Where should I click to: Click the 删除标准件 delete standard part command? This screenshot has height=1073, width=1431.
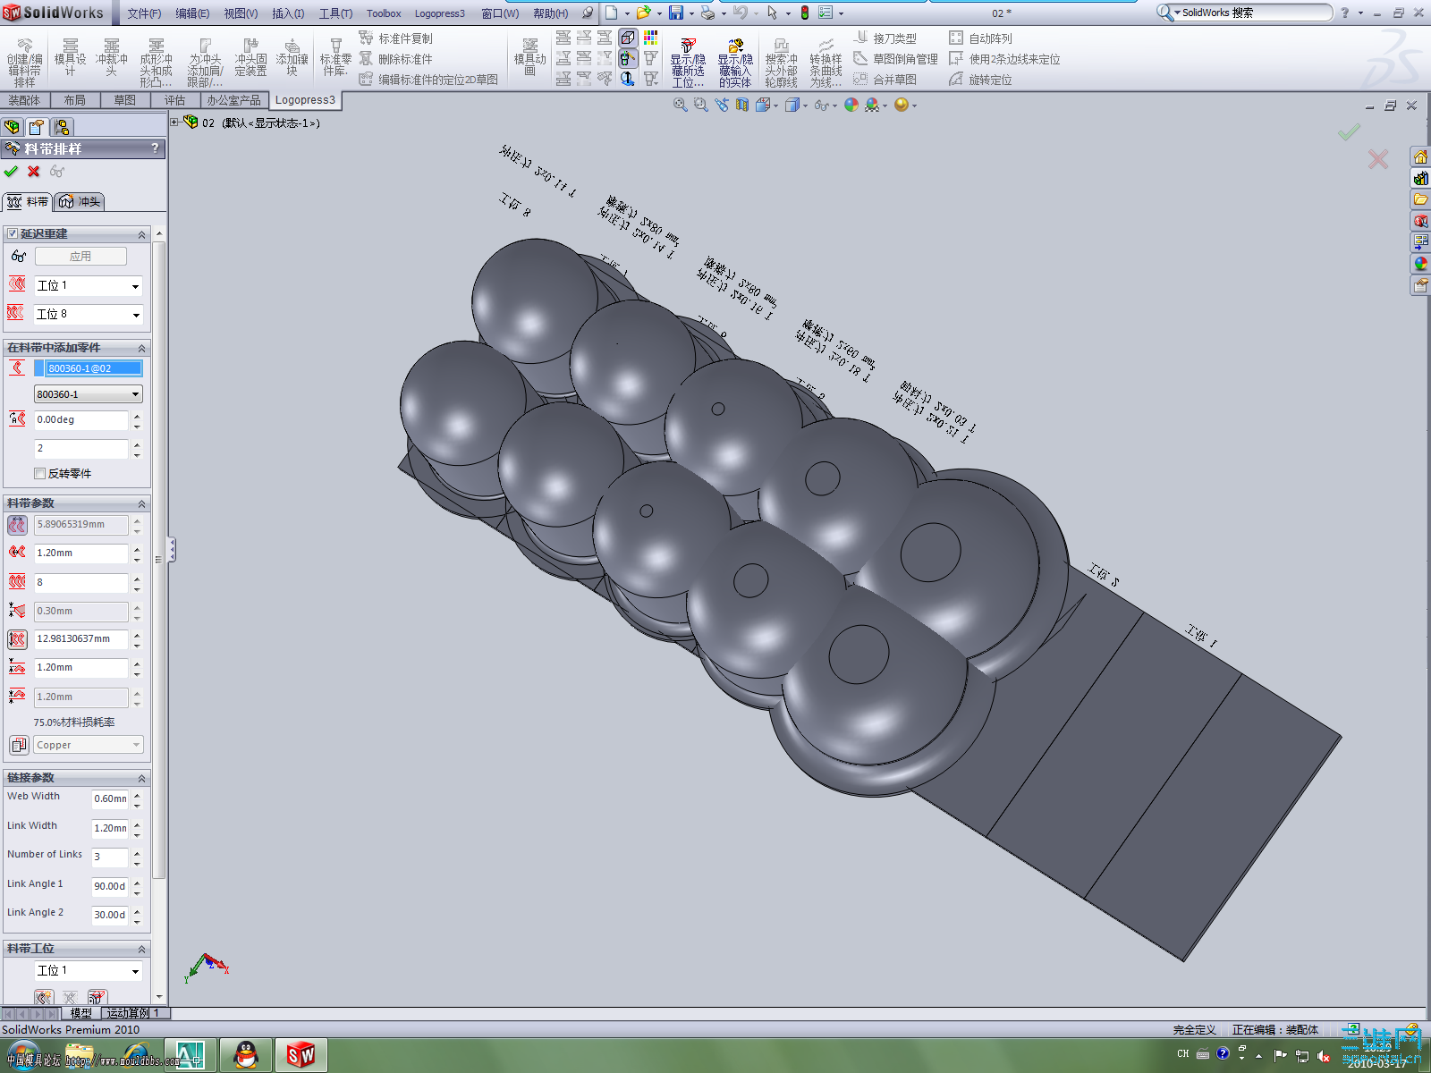click(x=395, y=59)
